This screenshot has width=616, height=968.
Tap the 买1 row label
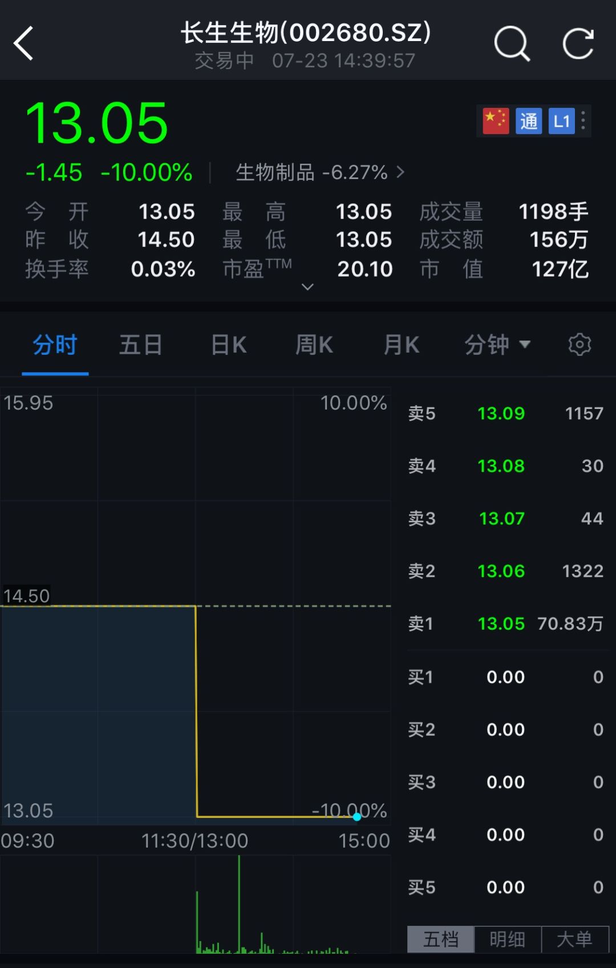[421, 677]
